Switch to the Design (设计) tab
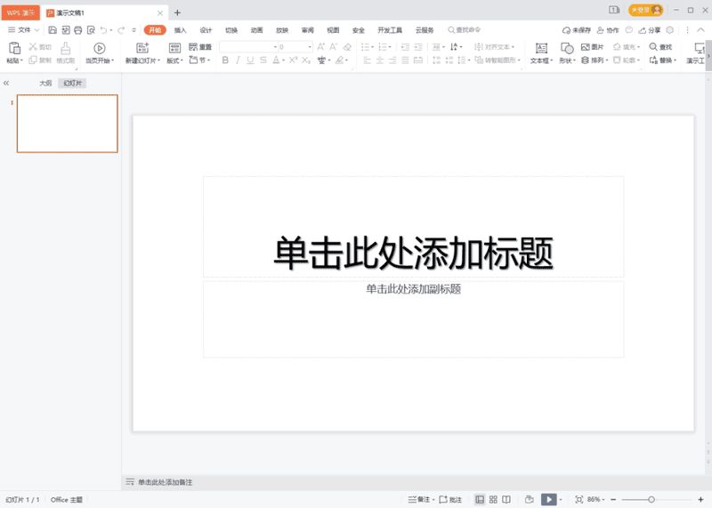The width and height of the screenshot is (712, 508). tap(206, 30)
